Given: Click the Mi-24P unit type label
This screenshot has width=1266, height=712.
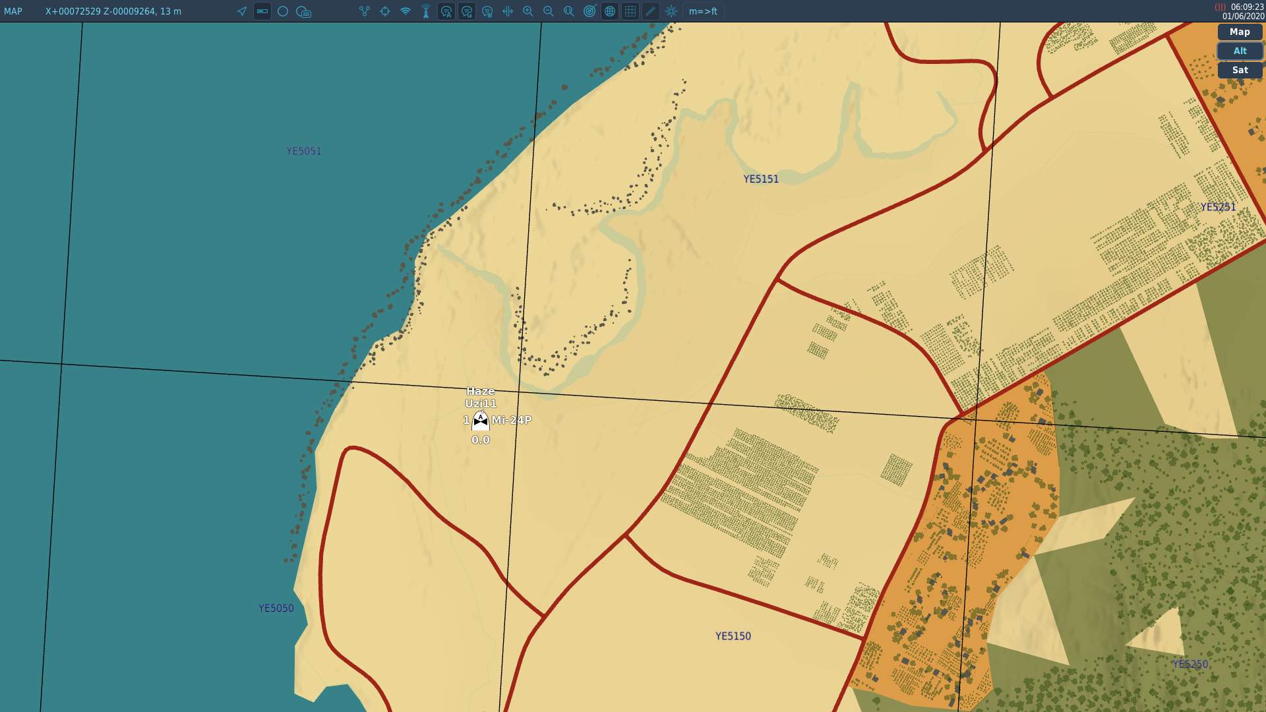Looking at the screenshot, I should 511,420.
